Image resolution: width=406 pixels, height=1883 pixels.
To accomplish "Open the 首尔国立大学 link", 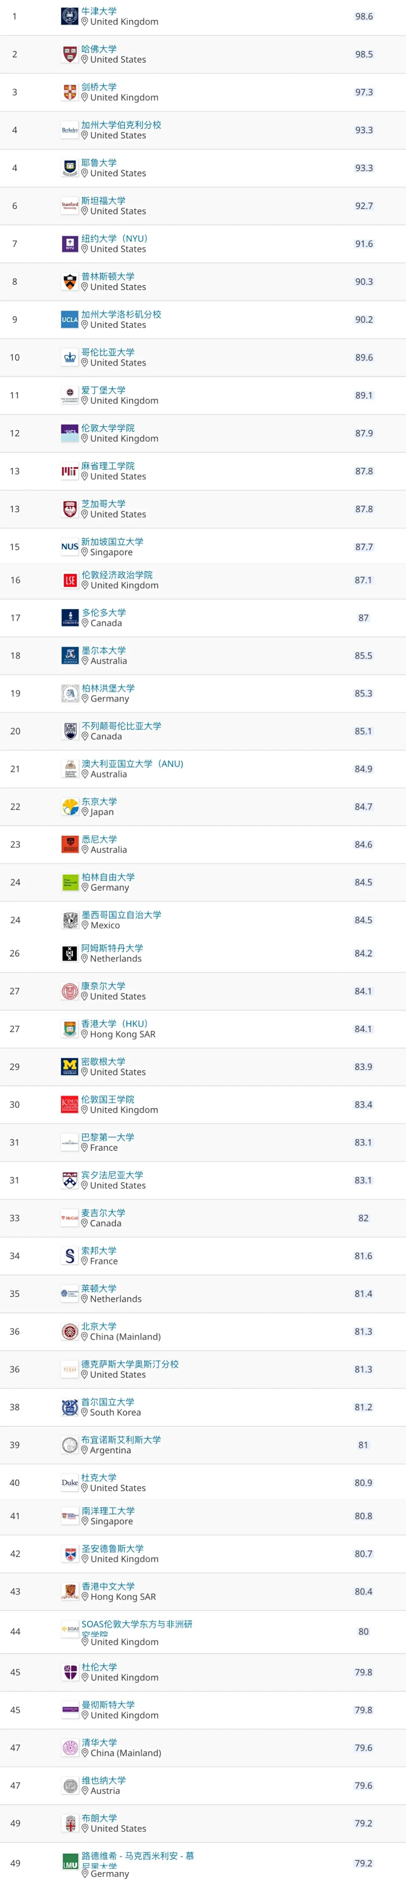I will pos(107,1401).
